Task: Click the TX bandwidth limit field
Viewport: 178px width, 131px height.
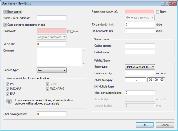Action: point(140,24)
